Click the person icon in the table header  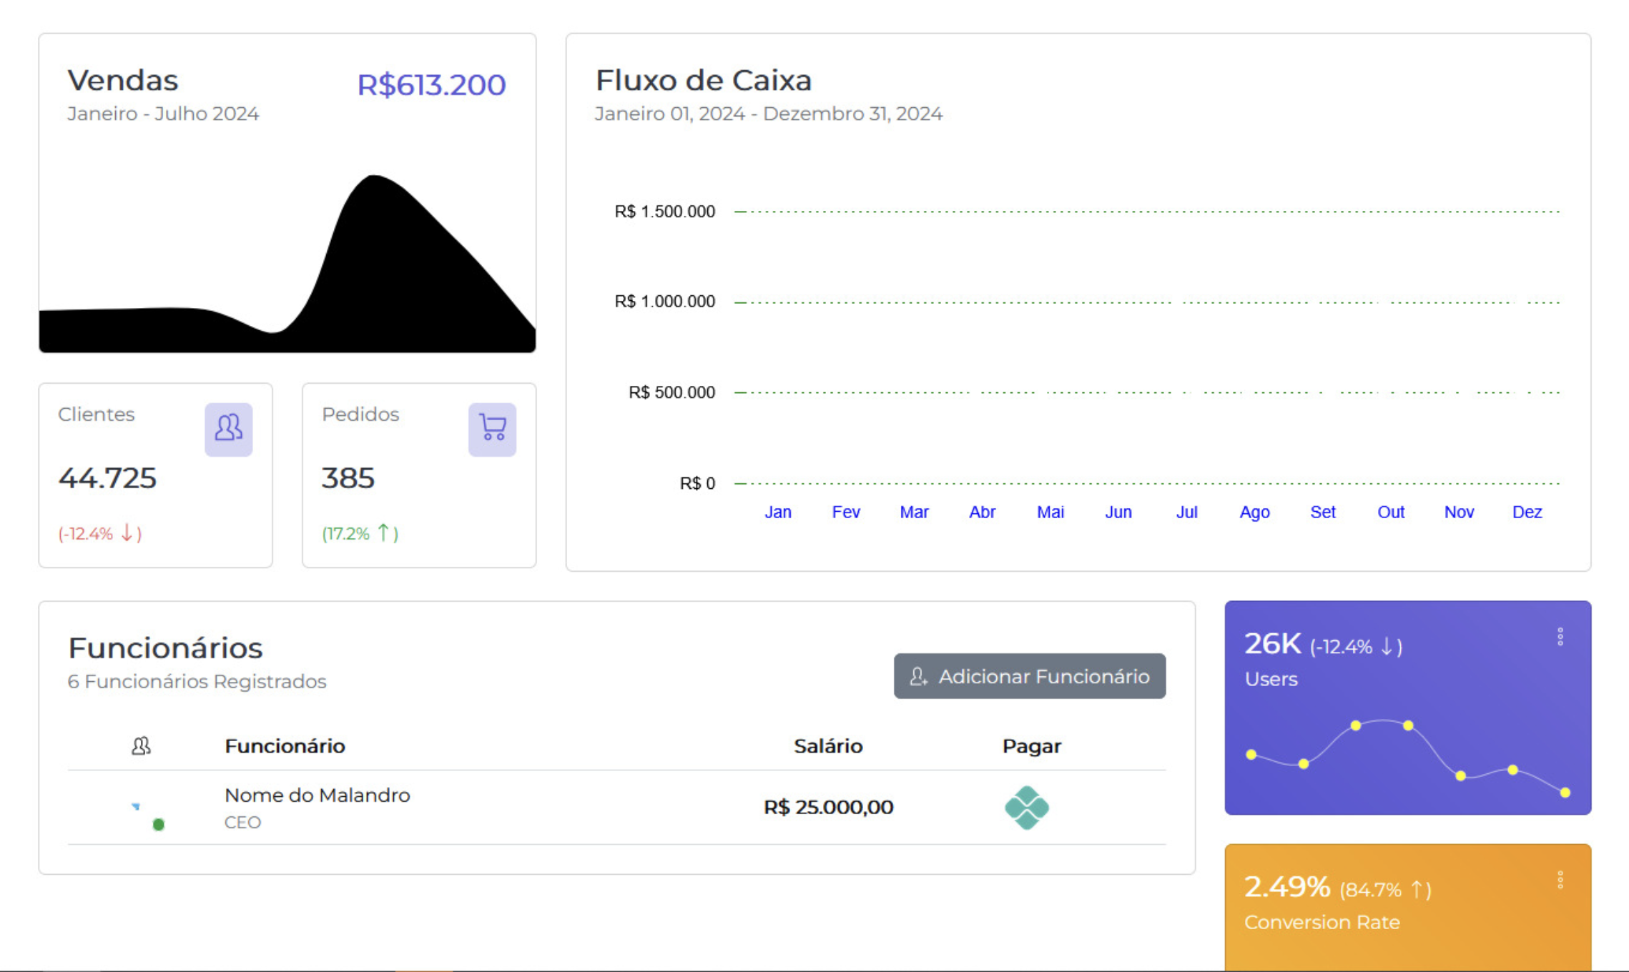tap(141, 745)
